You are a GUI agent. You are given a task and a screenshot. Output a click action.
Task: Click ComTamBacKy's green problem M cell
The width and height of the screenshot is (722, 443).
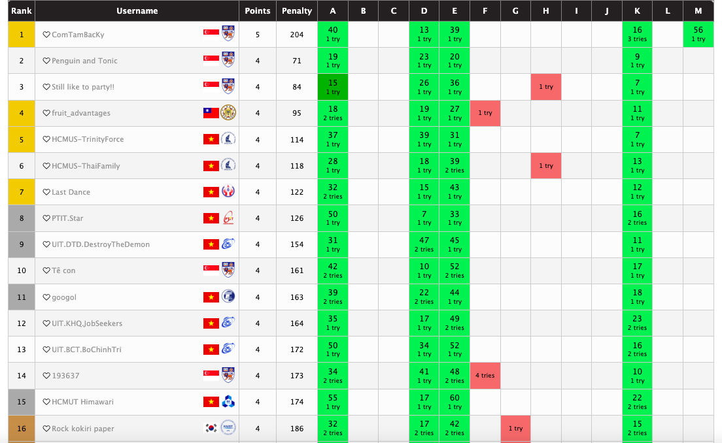(698, 34)
